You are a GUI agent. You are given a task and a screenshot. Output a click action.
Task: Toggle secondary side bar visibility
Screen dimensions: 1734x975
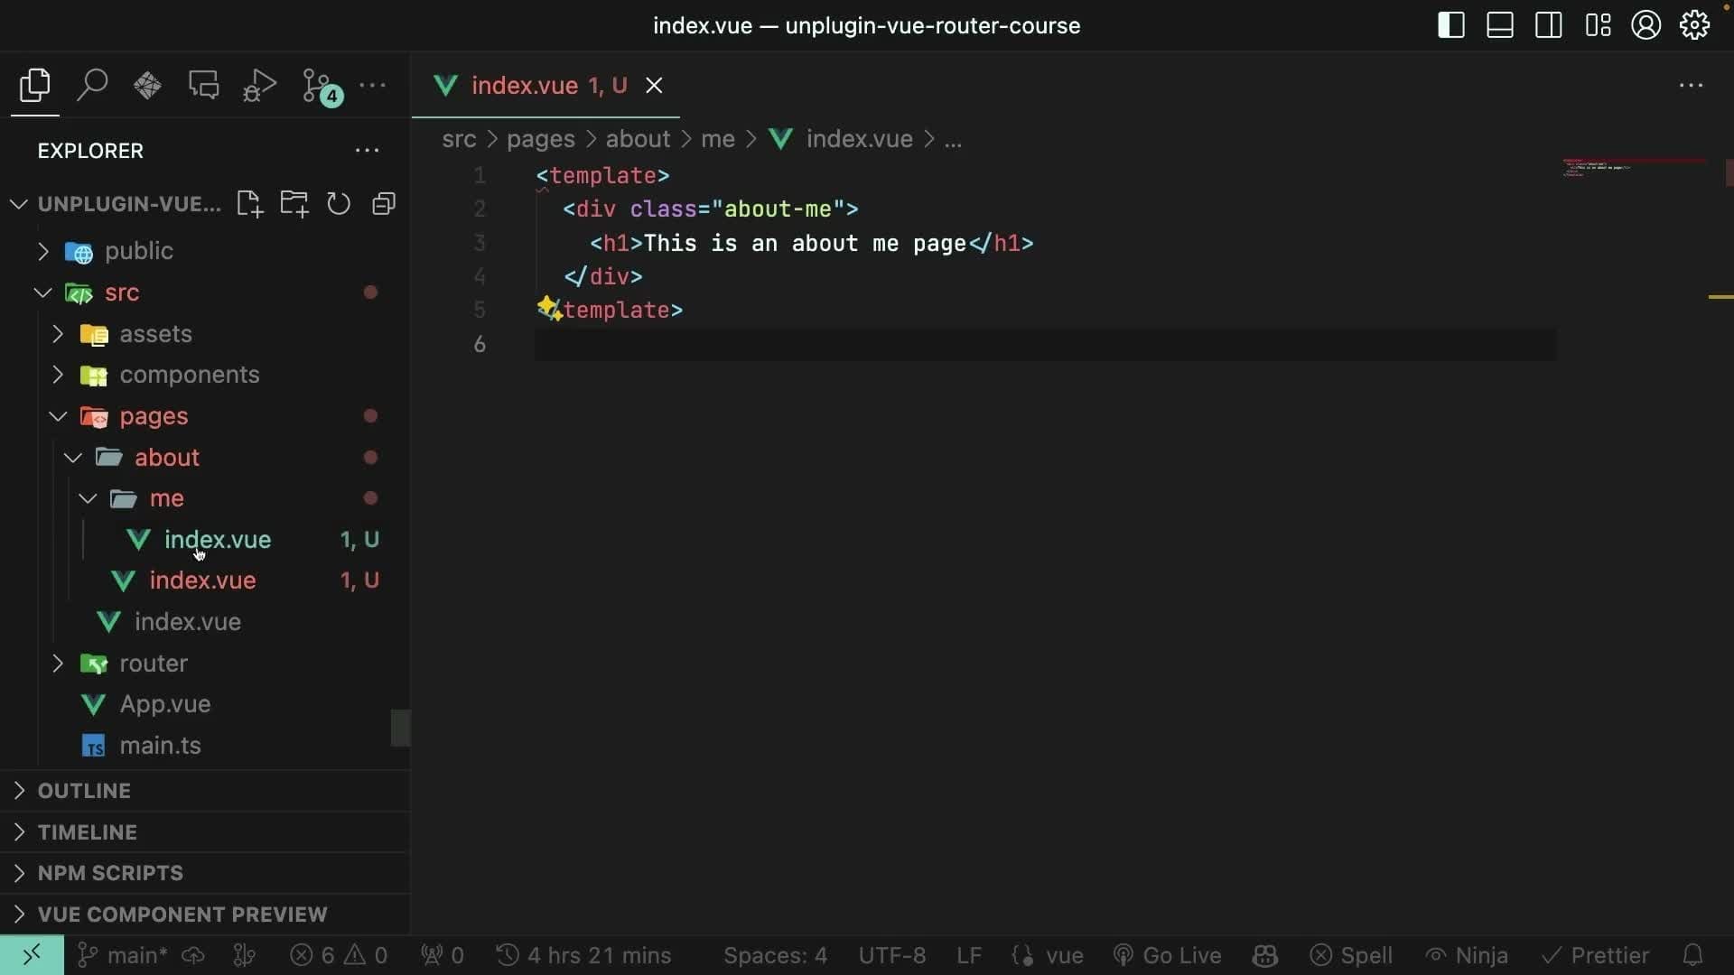tap(1549, 25)
